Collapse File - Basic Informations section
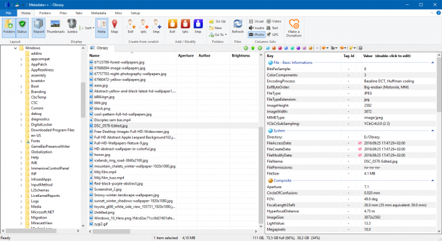 (433, 63)
